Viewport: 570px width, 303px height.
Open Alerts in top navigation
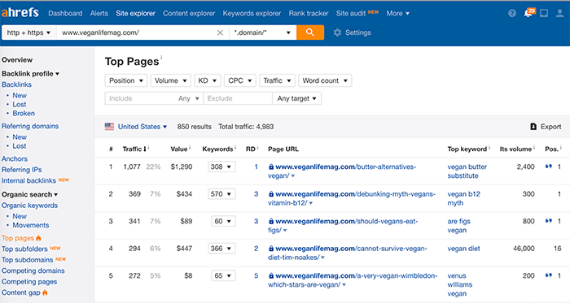click(99, 14)
